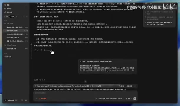Select the sidebar filter tab beside the highlighted pill
The height and width of the screenshot is (106, 180).
6,16
